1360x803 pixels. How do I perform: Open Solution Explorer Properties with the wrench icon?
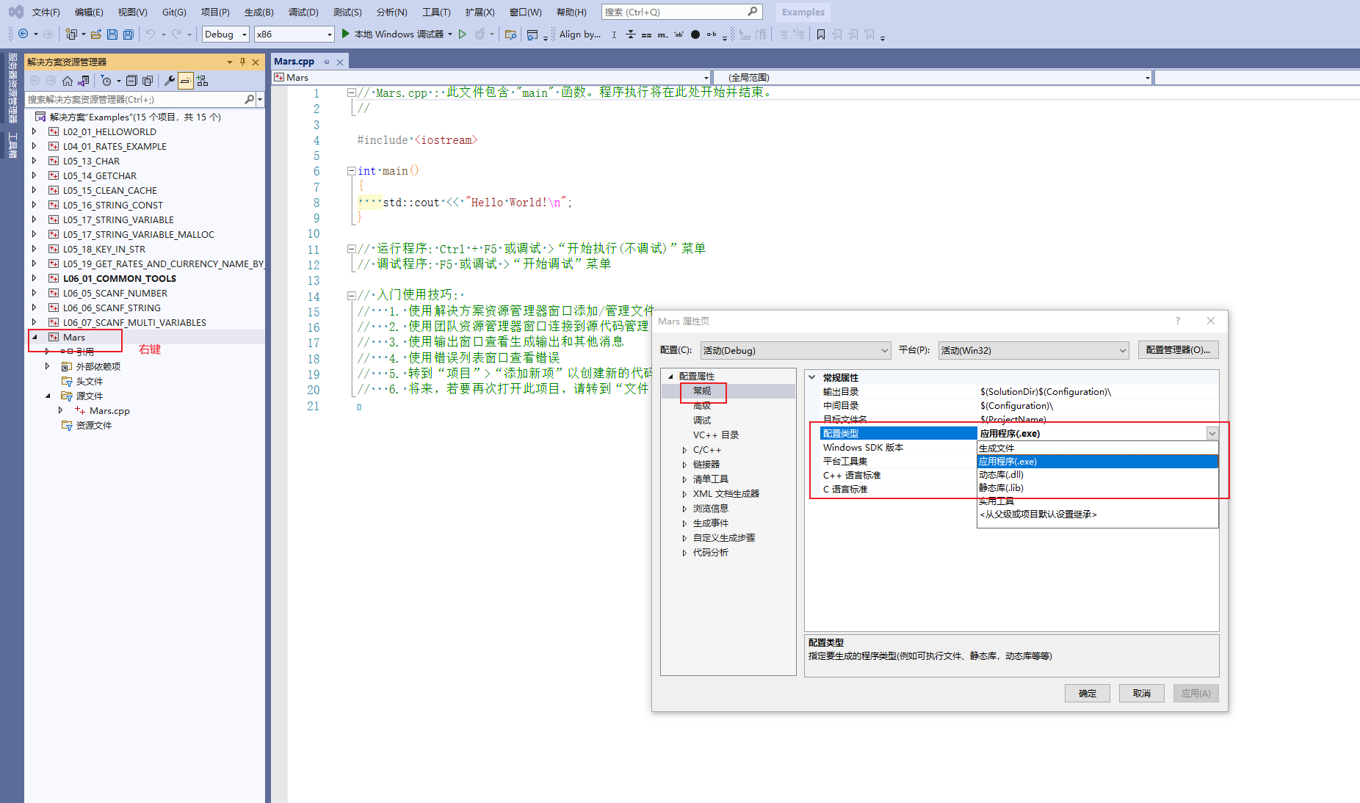170,81
